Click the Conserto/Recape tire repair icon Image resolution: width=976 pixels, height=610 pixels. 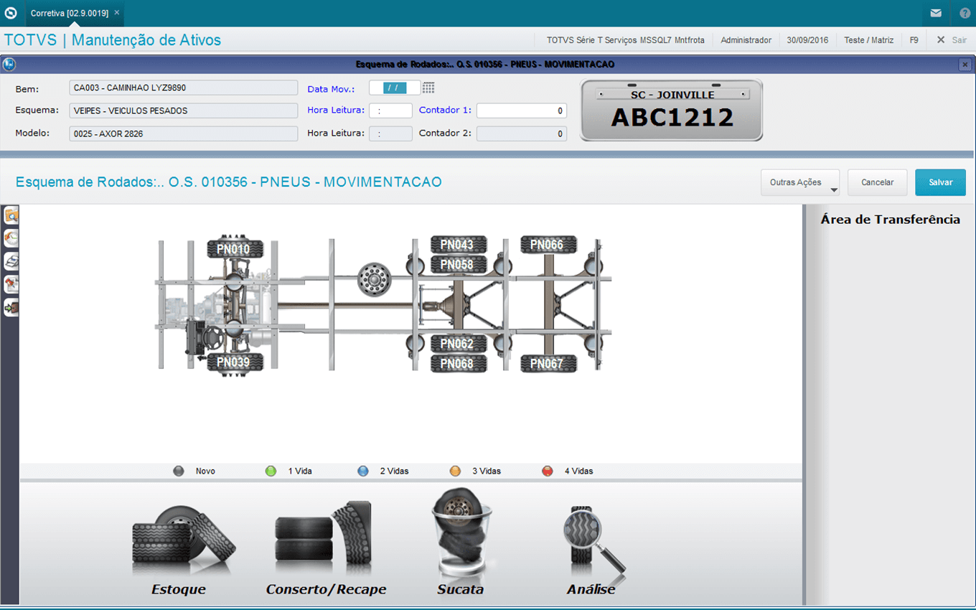pos(324,538)
